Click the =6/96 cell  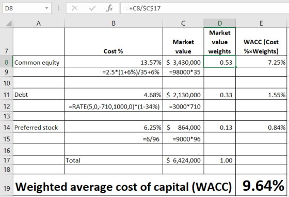pos(114,138)
